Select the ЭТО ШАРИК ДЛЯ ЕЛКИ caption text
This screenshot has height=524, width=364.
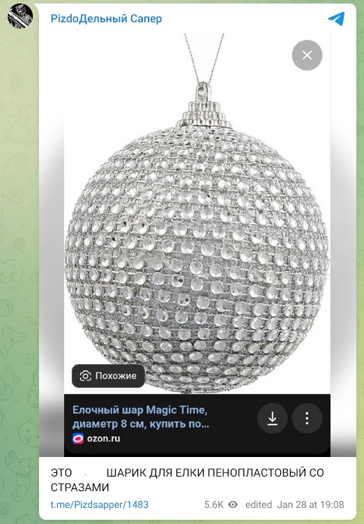point(187,480)
